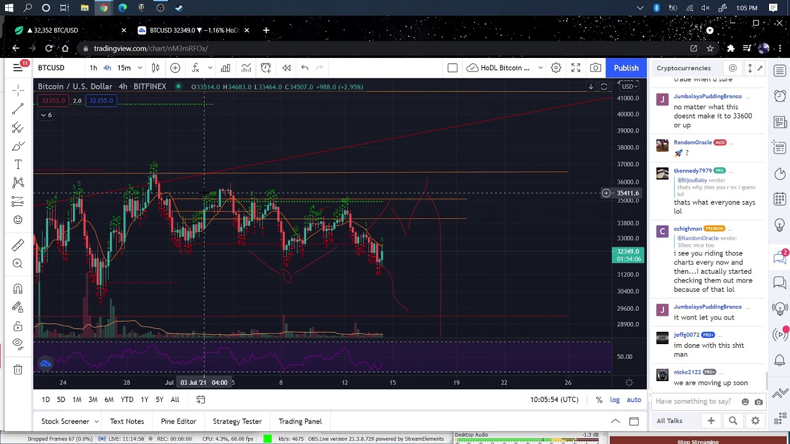Open the Text Notes tab
Viewport: 790px width, 444px height.
click(127, 421)
